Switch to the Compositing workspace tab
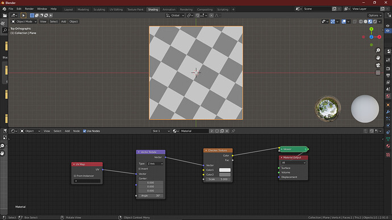Screen dimensions: 392x220 [205, 10]
